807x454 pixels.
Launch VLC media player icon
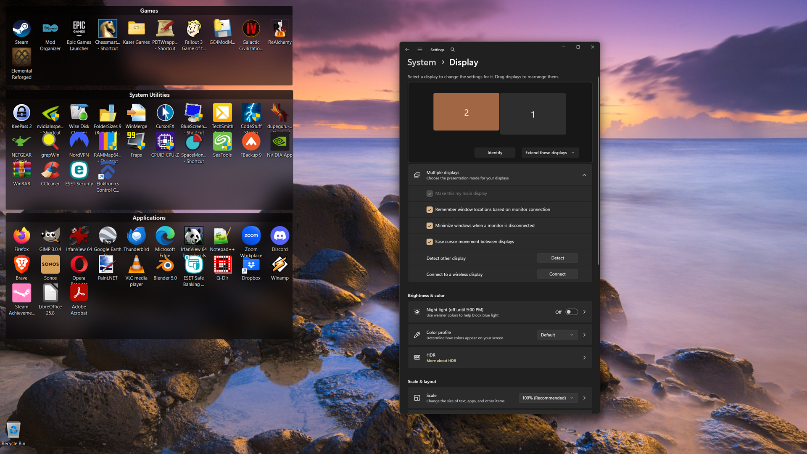click(x=136, y=265)
